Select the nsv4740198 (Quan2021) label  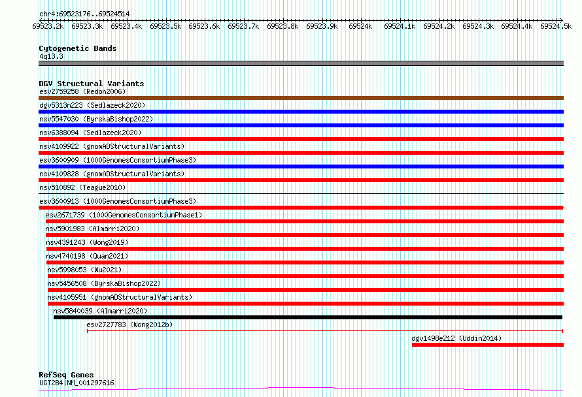(87, 256)
